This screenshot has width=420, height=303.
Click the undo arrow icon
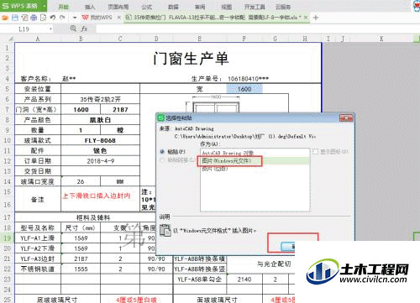(53, 18)
